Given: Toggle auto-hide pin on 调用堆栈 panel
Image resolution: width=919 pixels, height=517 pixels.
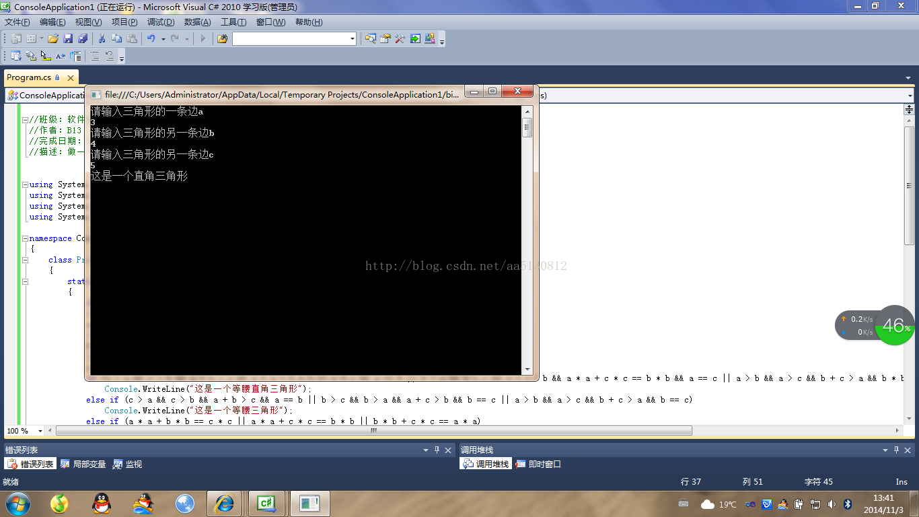Looking at the screenshot, I should (897, 450).
